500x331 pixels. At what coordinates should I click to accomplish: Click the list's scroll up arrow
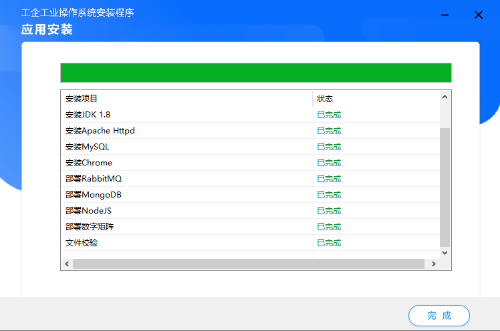click(x=445, y=97)
